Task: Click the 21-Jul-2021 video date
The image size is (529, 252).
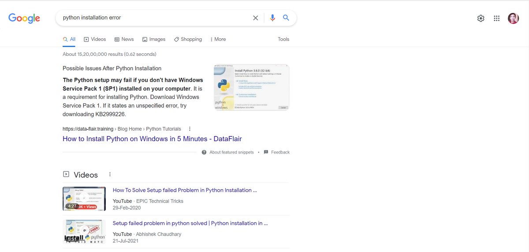Action: [x=126, y=241]
